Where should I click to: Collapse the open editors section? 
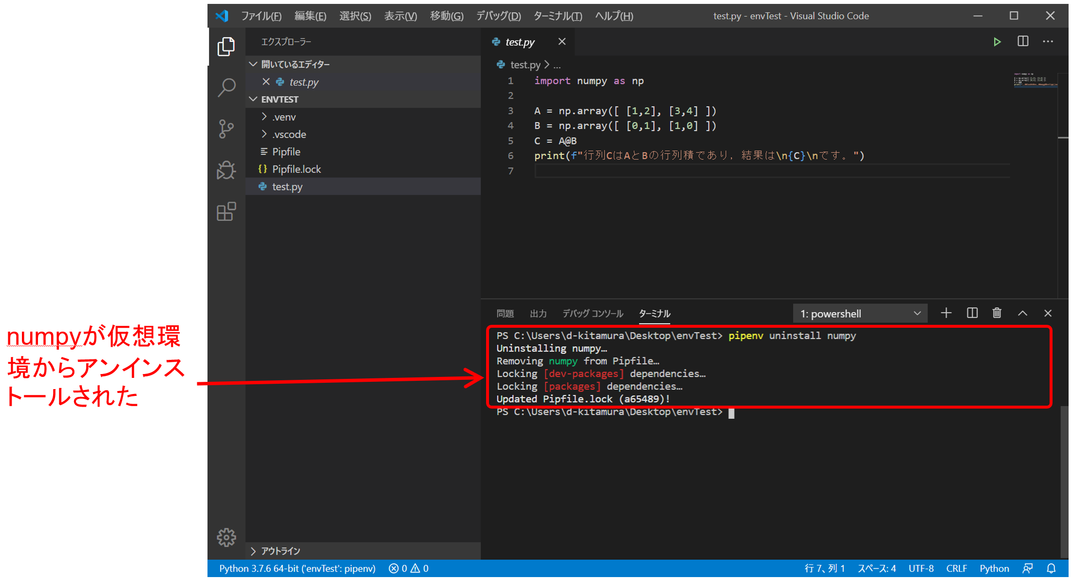(253, 64)
